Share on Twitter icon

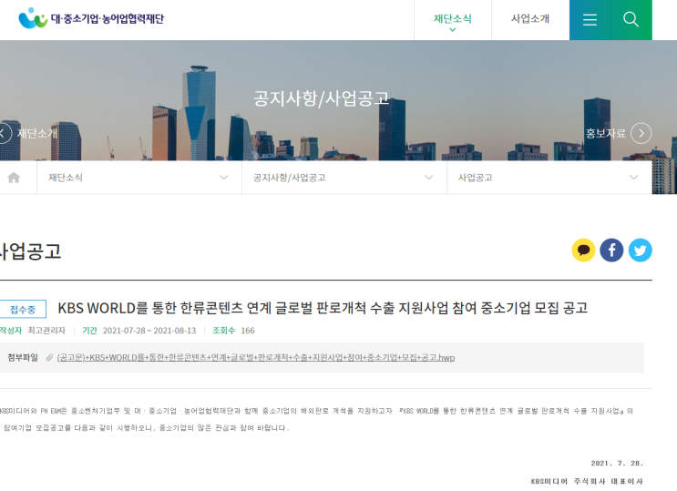coord(641,250)
